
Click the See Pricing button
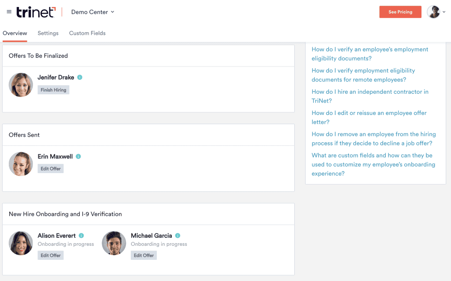coord(400,12)
